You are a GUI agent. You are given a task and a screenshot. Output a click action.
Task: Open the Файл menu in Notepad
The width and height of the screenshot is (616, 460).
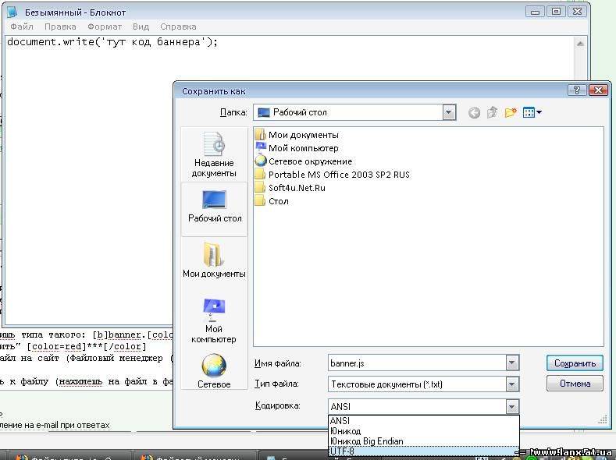(22, 27)
